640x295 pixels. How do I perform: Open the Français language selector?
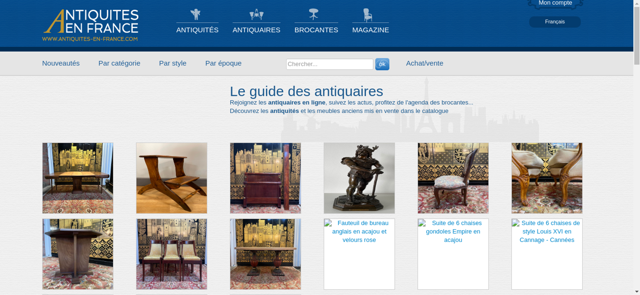555,22
